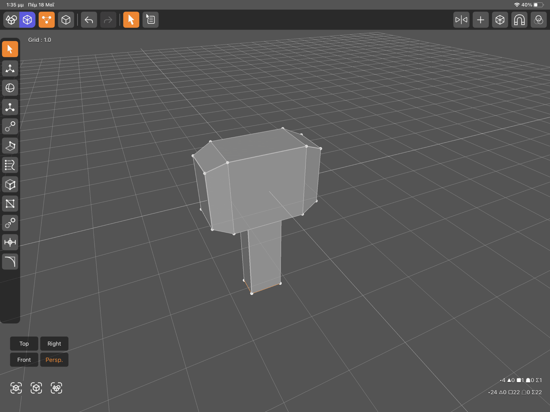The width and height of the screenshot is (550, 412).
Task: Click the redo arrow
Action: coord(108,20)
